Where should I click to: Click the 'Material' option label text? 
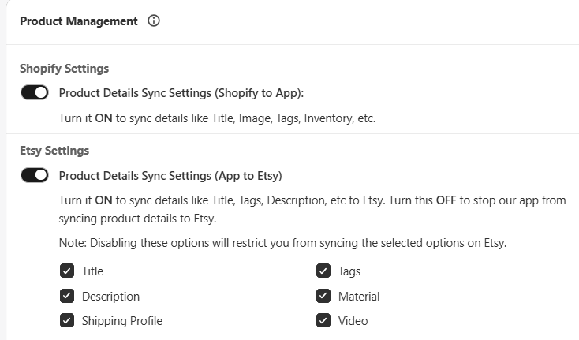(359, 297)
